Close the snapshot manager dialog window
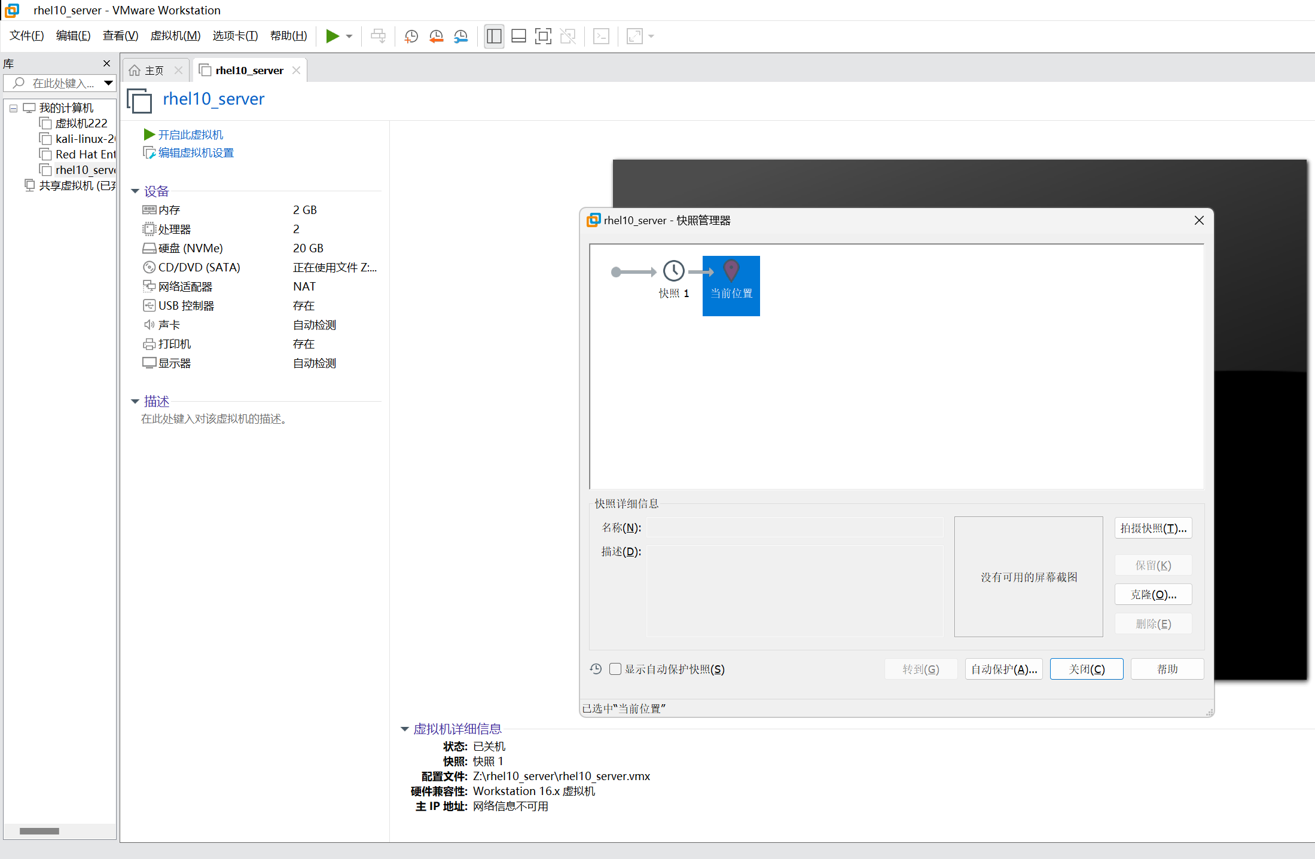Viewport: 1315px width, 859px height. point(1199,221)
